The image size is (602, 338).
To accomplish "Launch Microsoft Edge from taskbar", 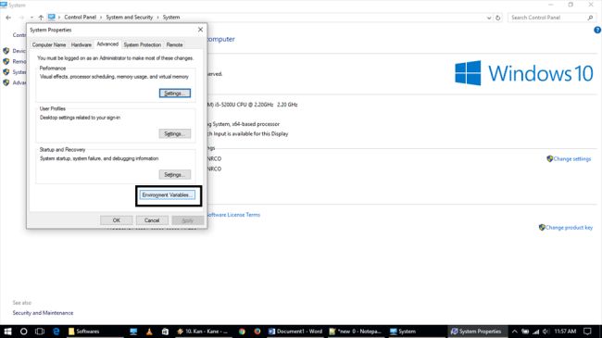I will [56, 332].
